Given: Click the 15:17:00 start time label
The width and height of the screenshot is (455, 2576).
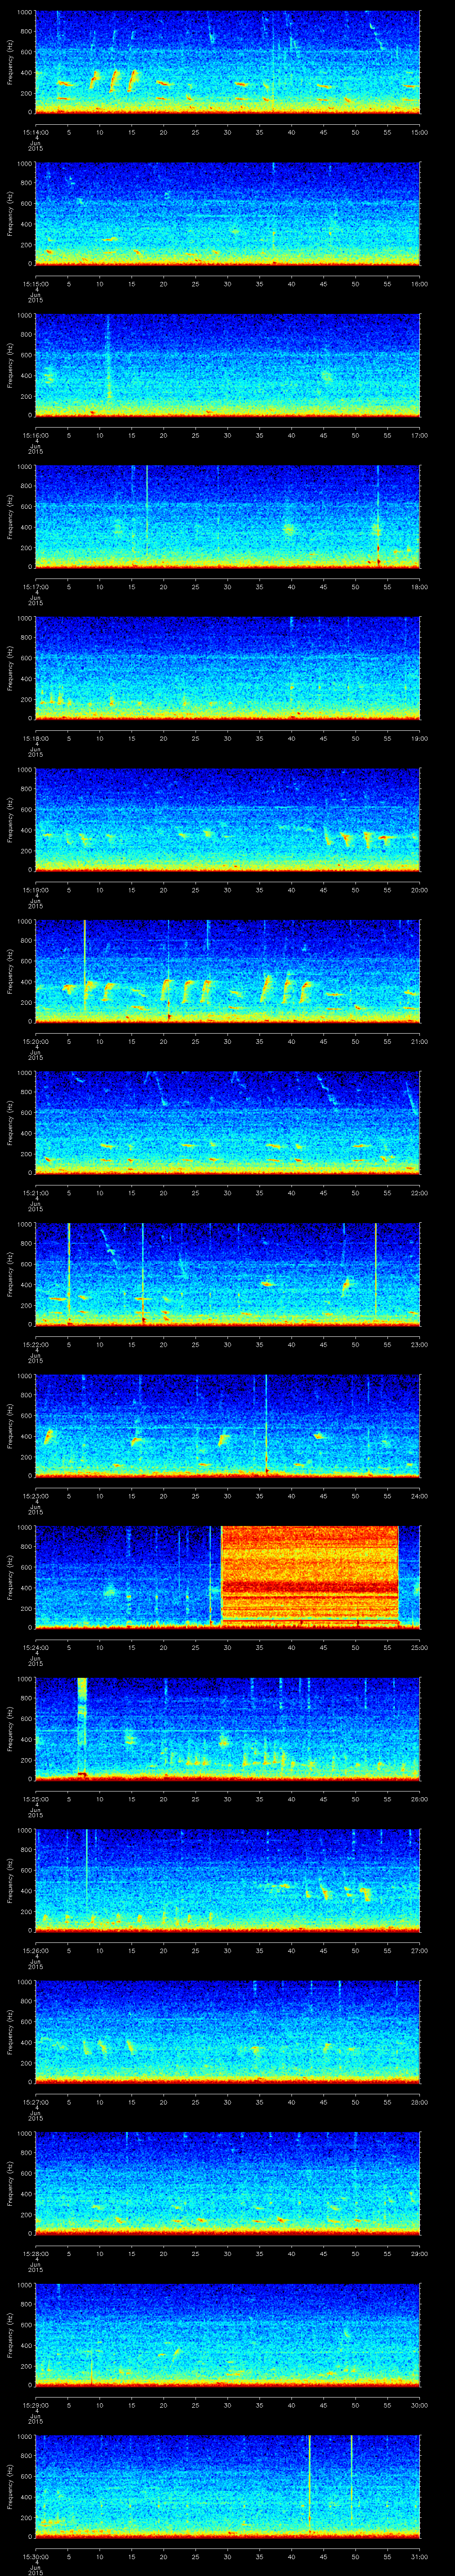Looking at the screenshot, I should pos(35,586).
